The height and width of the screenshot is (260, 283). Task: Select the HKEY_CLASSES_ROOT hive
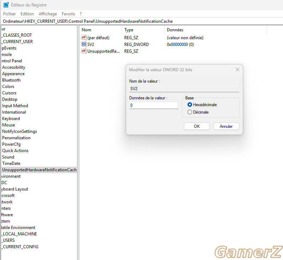click(17, 35)
